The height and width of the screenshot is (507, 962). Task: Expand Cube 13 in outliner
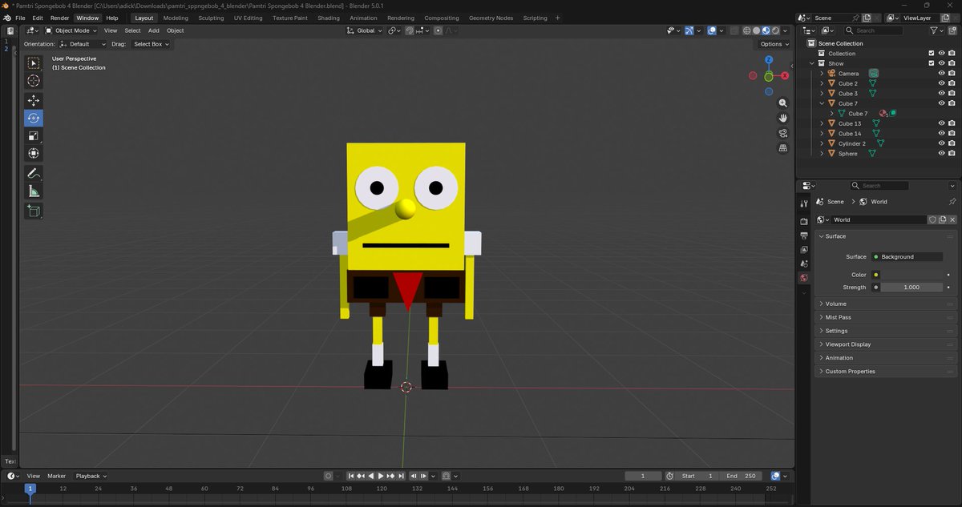point(822,123)
